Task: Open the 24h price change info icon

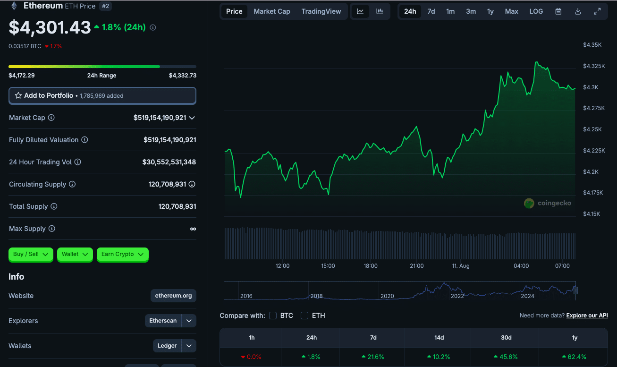Action: [153, 28]
